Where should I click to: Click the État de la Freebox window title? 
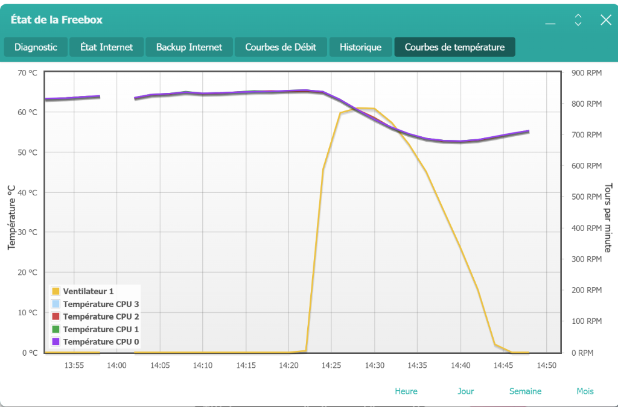[x=57, y=20]
